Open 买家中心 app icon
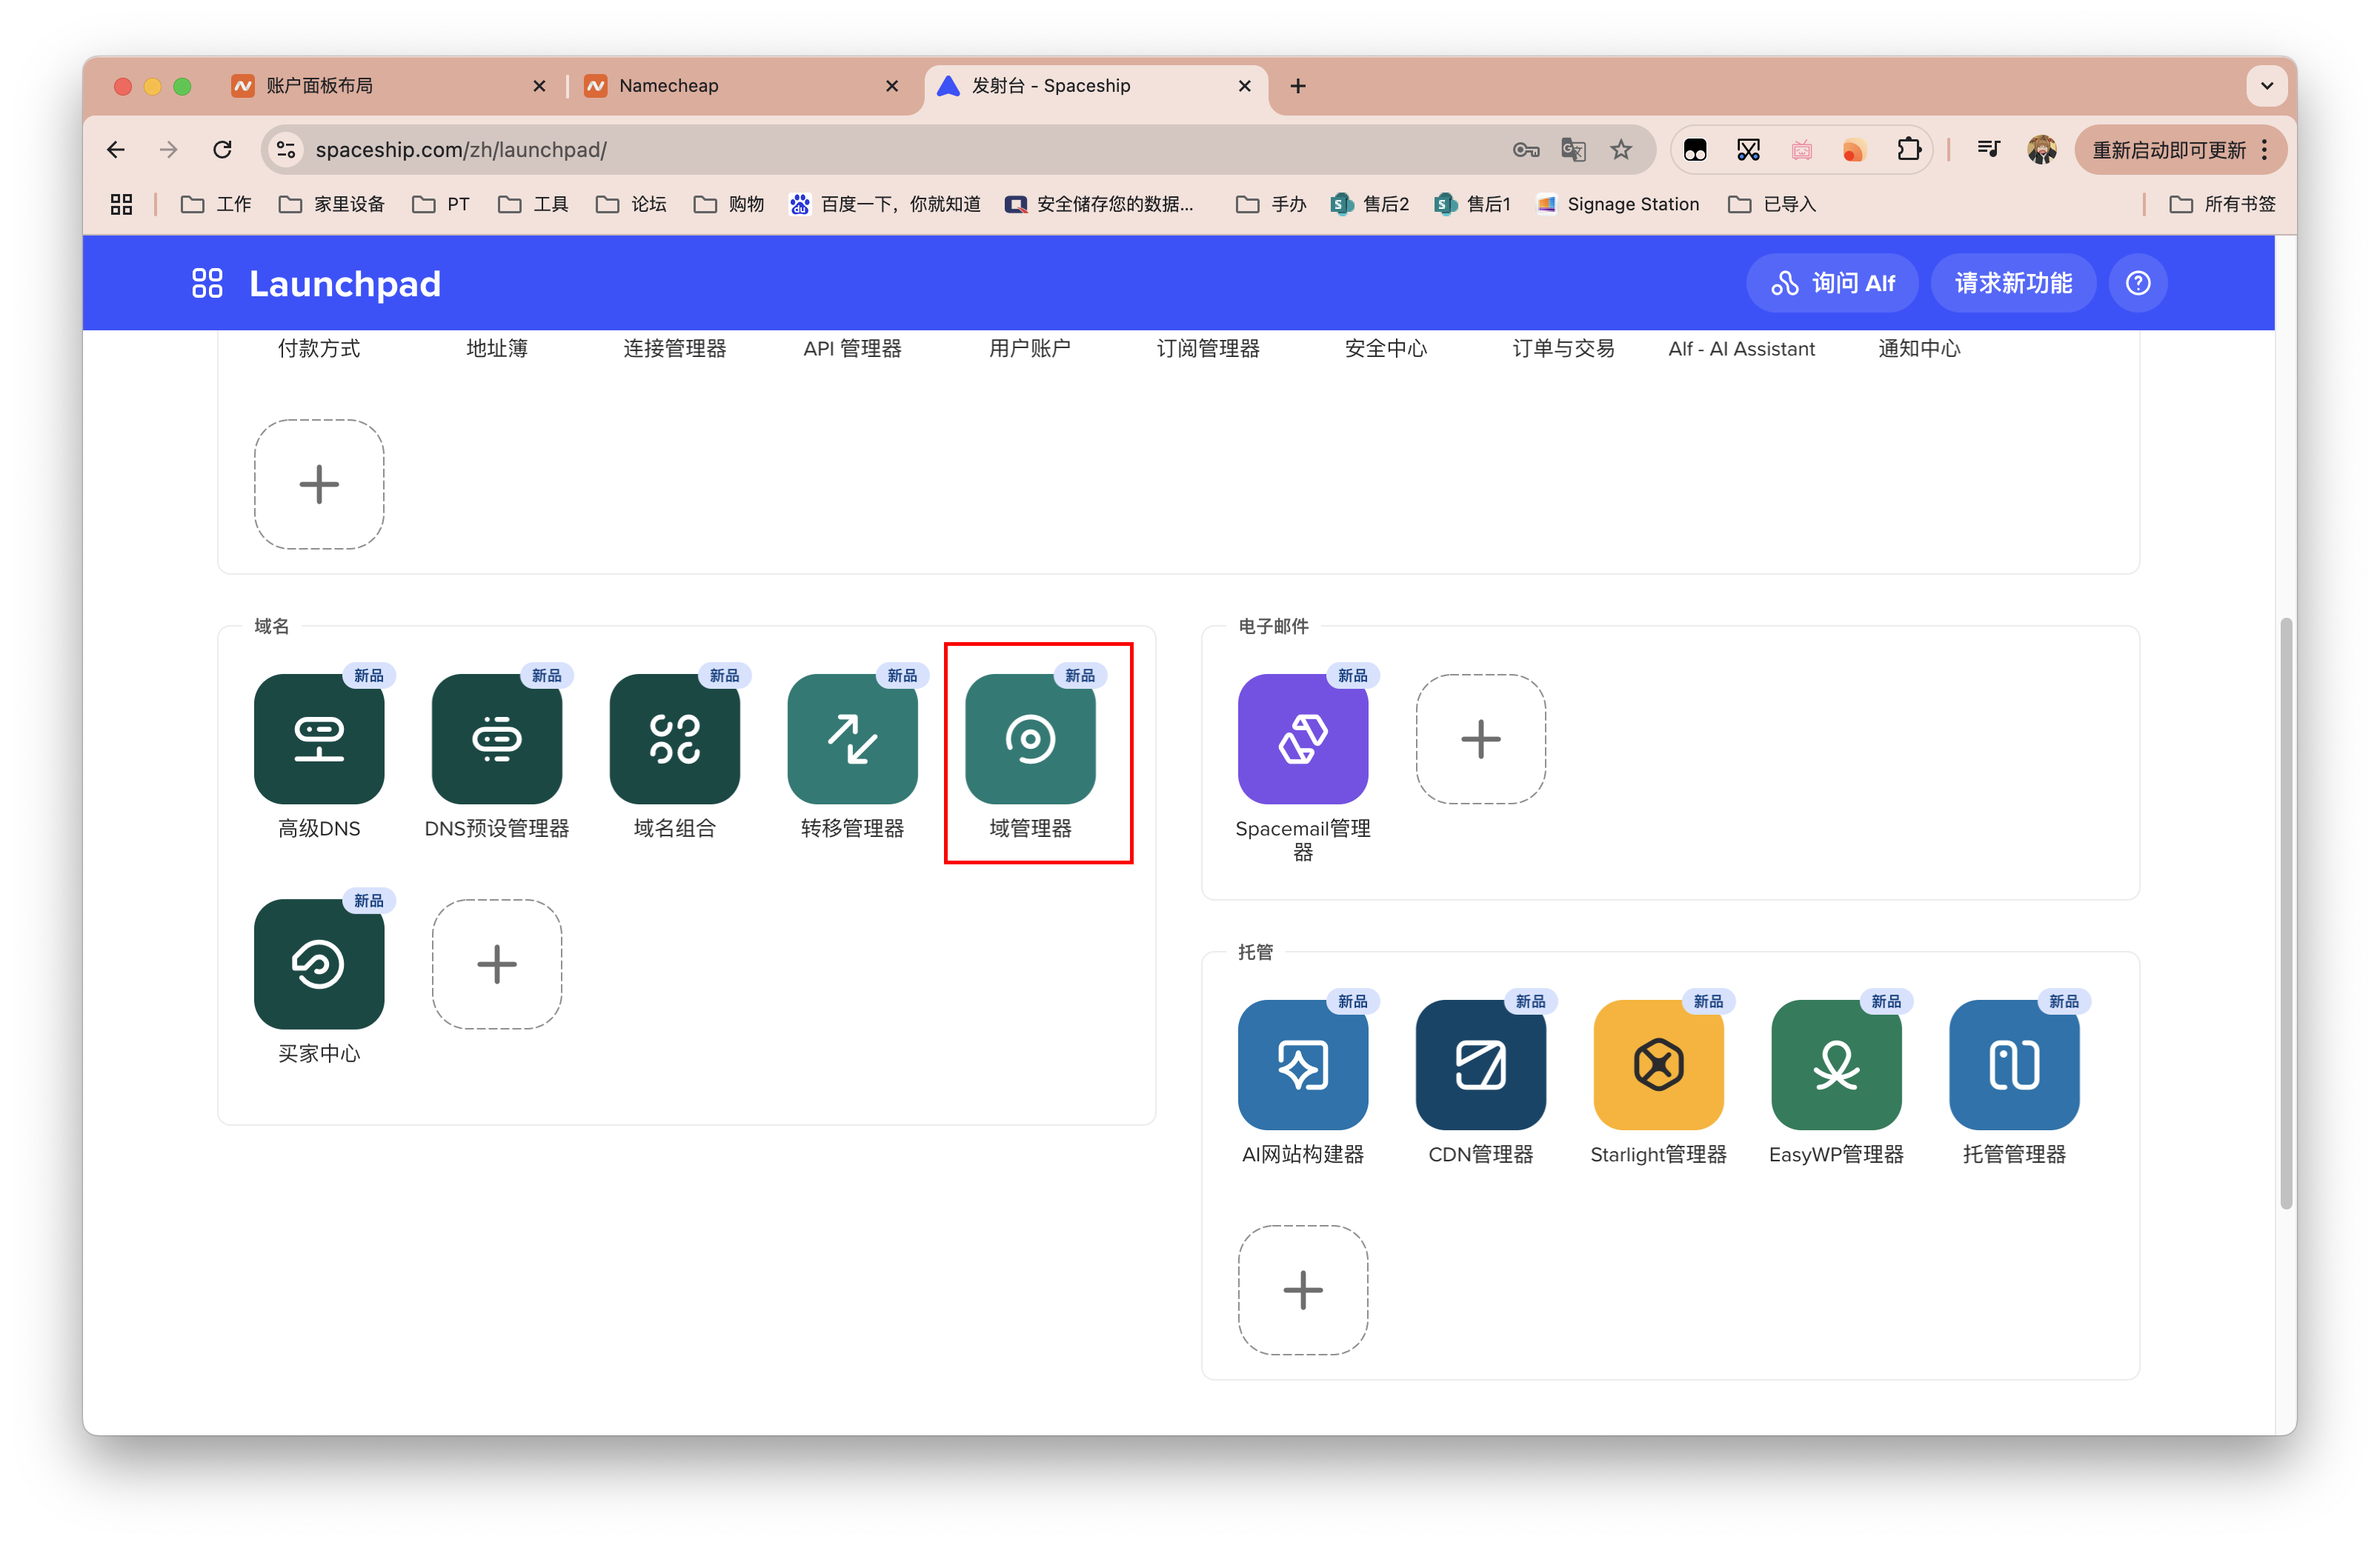The width and height of the screenshot is (2380, 1545). click(x=319, y=964)
